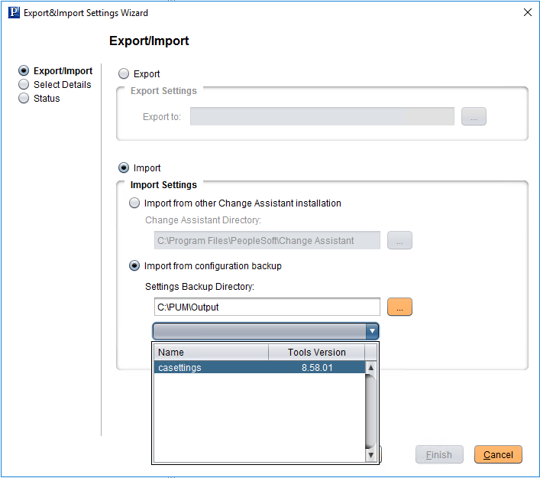
Task: Click the Cancel button
Action: point(498,454)
